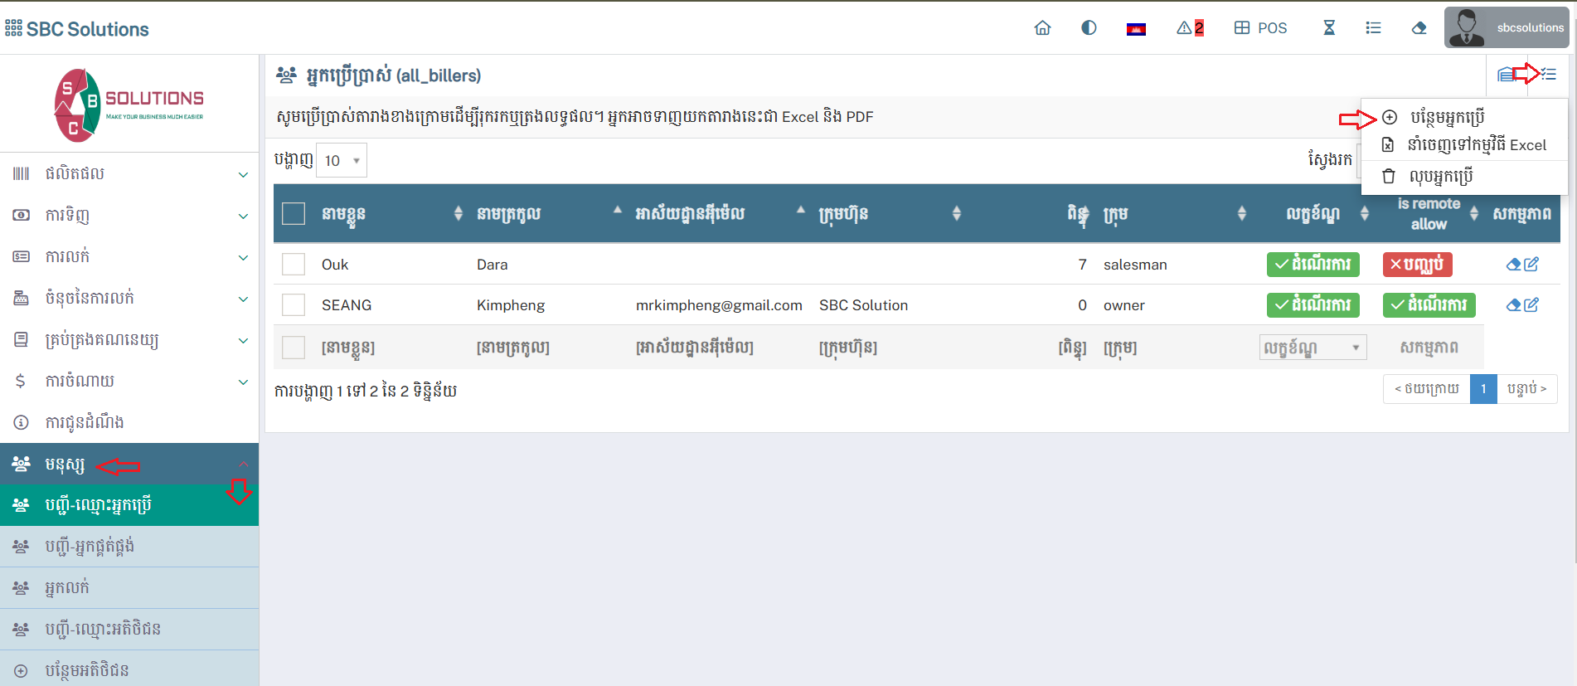Open the status filter dropdown in footer row
Screen dimensions: 1577x686
tap(1312, 348)
